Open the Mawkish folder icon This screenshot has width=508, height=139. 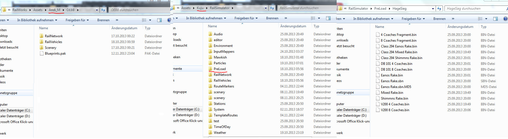coord(210,57)
